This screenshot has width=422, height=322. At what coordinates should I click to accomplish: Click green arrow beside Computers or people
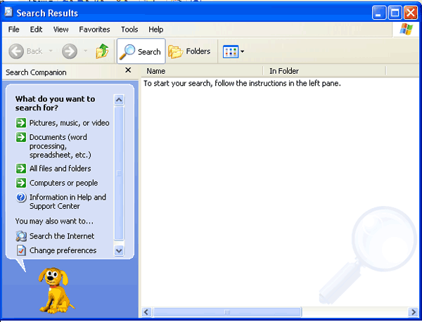pyautogui.click(x=21, y=183)
